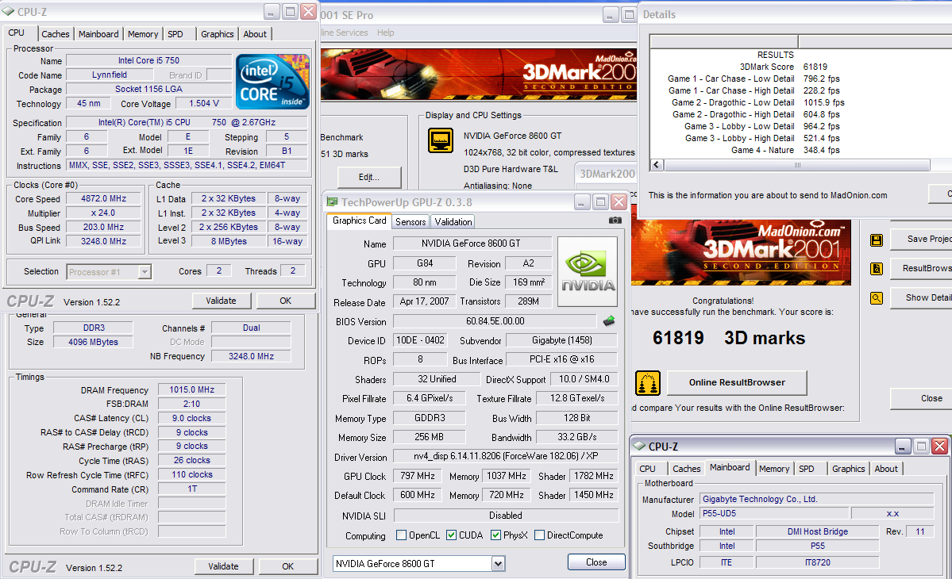
Task: Toggle the CUDA checkbox in GPU-Z
Action: [451, 535]
